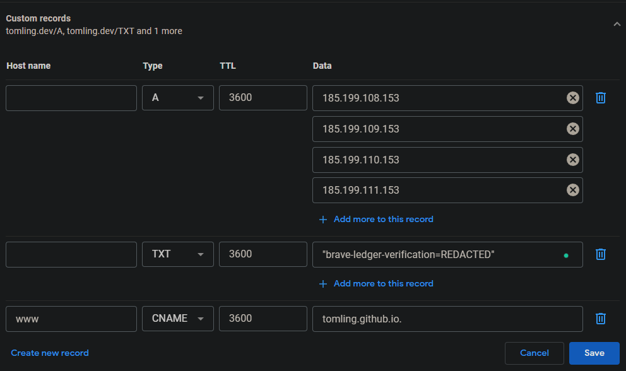Delete the TXT record with trash icon
Screen dimensions: 626x371
pyautogui.click(x=601, y=254)
